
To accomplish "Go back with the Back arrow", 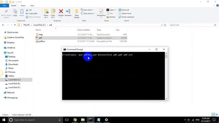I will (3, 25).
